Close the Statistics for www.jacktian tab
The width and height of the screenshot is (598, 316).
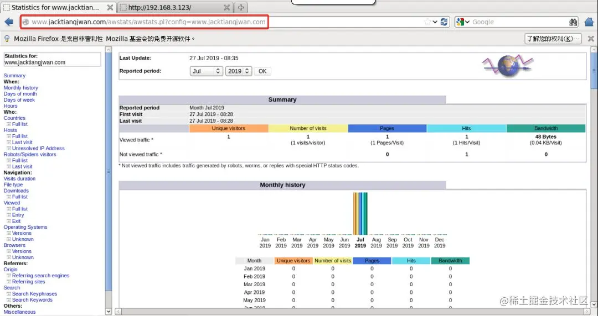110,7
